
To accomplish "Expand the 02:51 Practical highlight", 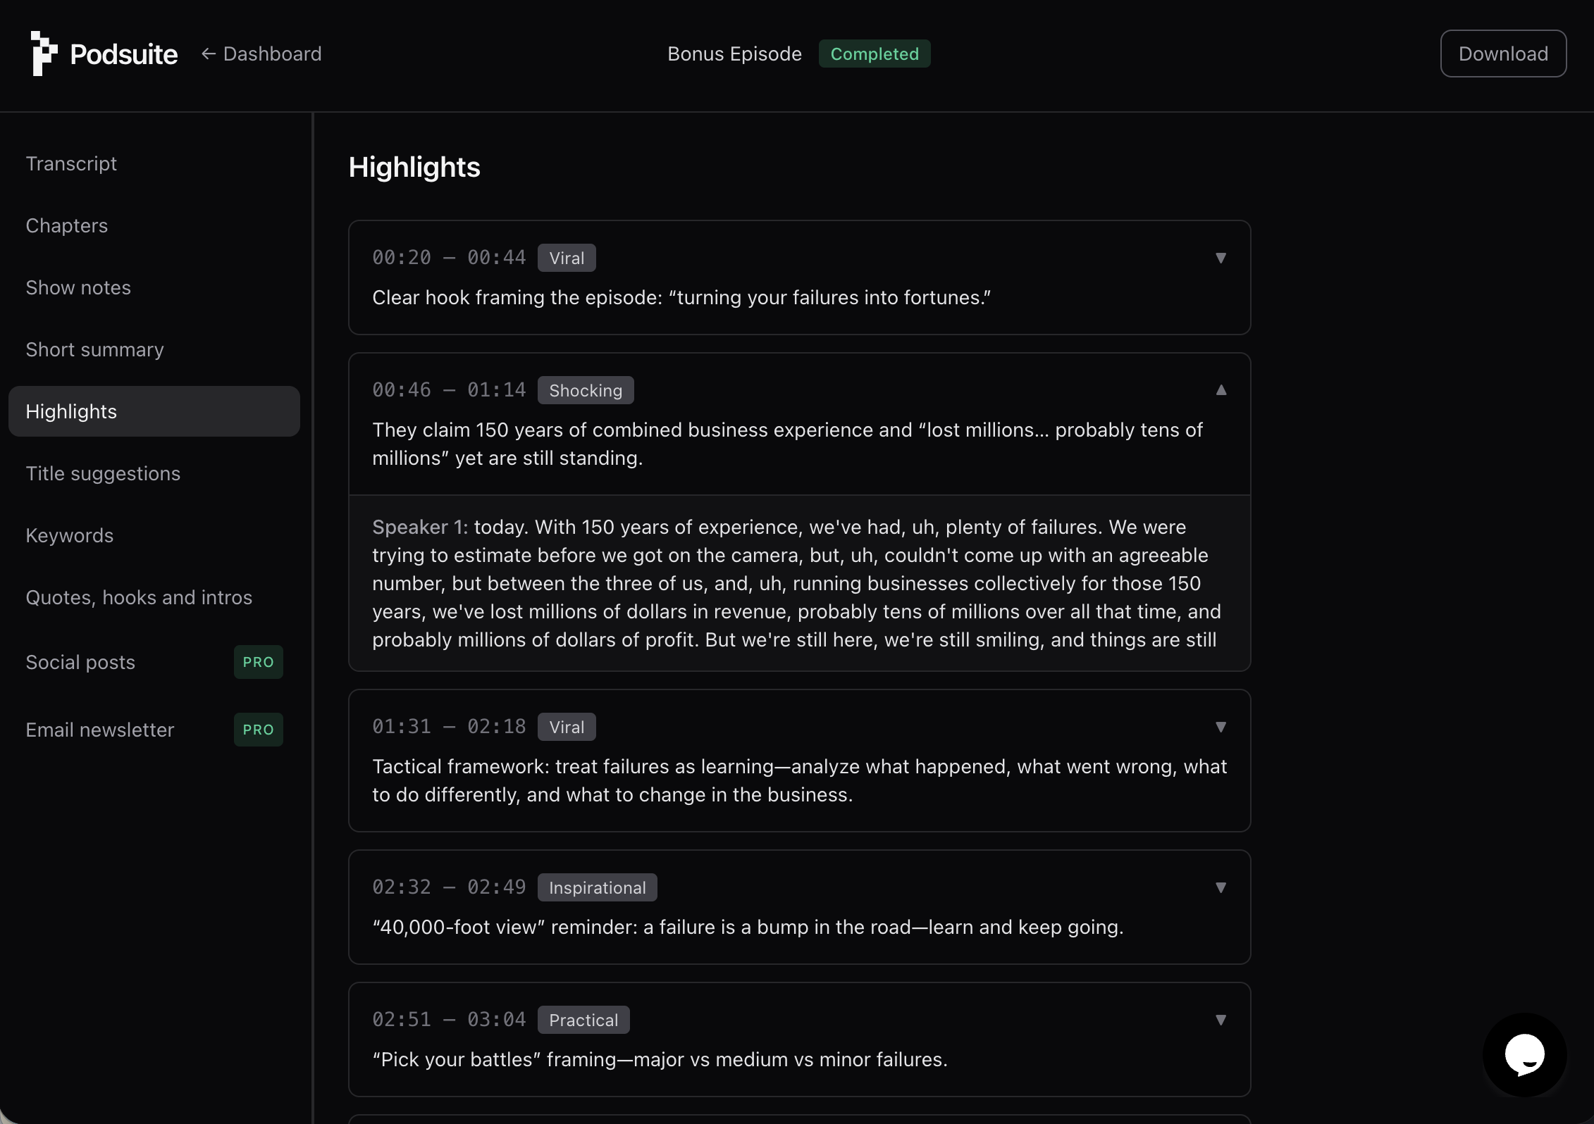I will (1221, 1019).
